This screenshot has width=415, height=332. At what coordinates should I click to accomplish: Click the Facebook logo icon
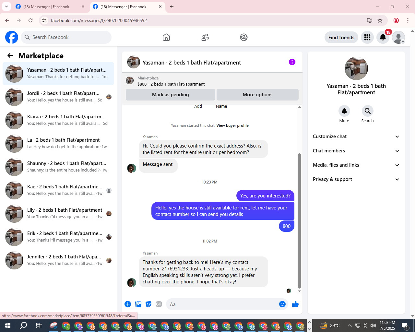pos(12,37)
